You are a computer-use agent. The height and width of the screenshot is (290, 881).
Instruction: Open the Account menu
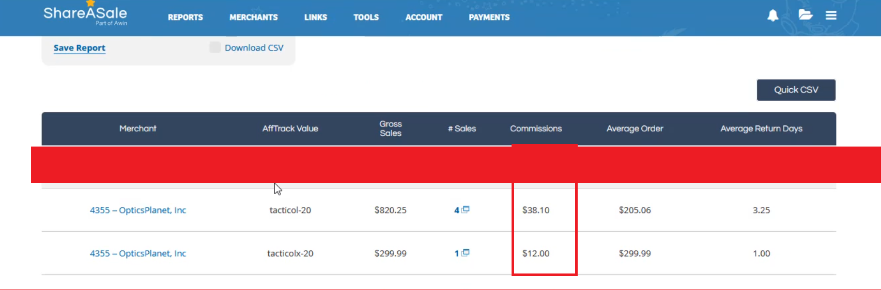click(424, 18)
